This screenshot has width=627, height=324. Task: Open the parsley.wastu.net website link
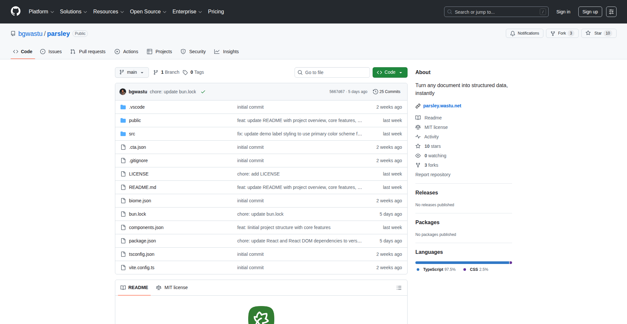pos(442,106)
